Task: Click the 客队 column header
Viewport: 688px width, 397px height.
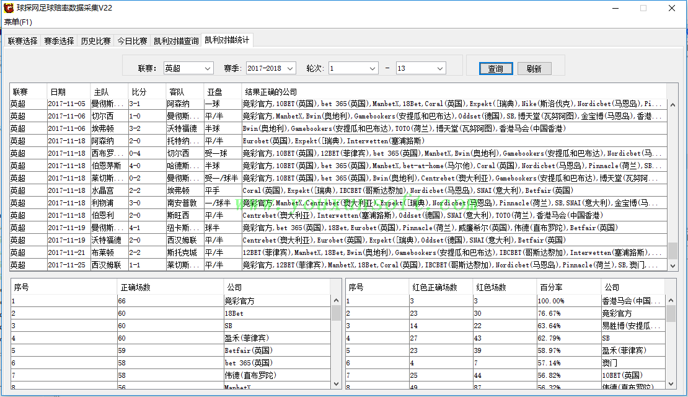Action: point(185,92)
